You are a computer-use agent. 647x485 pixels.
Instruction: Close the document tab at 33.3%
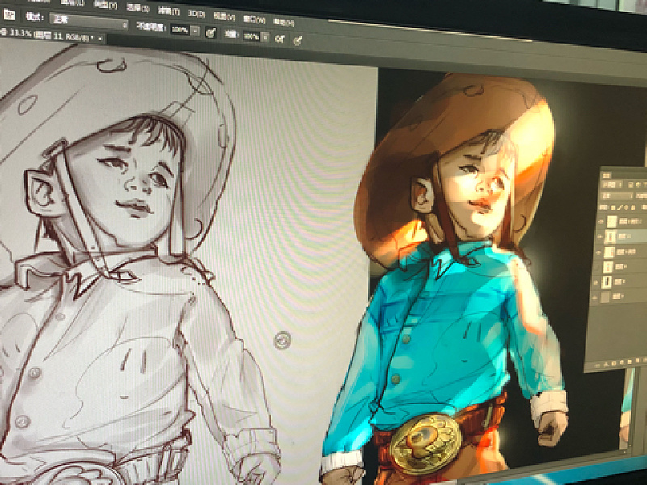[99, 38]
